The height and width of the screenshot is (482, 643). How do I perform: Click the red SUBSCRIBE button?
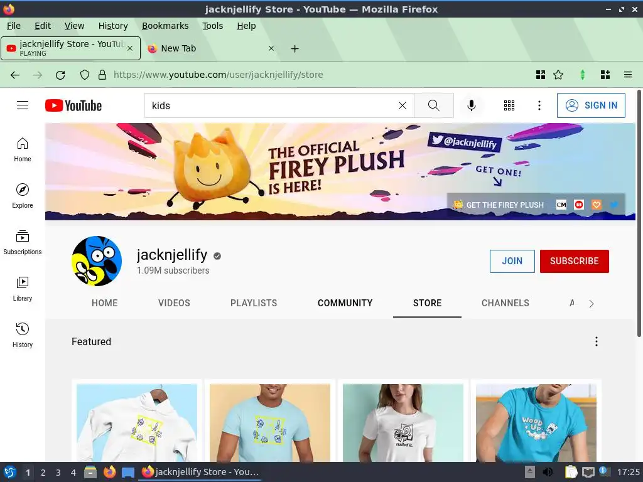[x=574, y=261]
